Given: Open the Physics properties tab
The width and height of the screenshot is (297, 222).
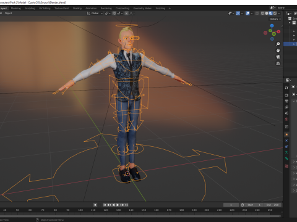Looking at the screenshot, I should point(286,141).
